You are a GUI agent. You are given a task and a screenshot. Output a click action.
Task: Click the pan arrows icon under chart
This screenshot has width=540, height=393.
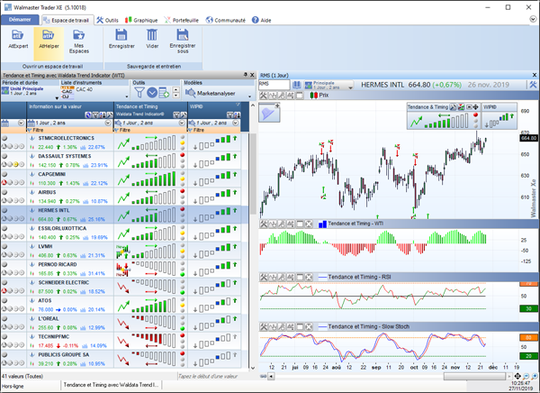[517, 376]
